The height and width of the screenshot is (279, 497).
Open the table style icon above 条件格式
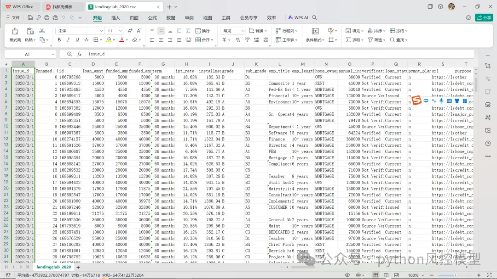315,31
